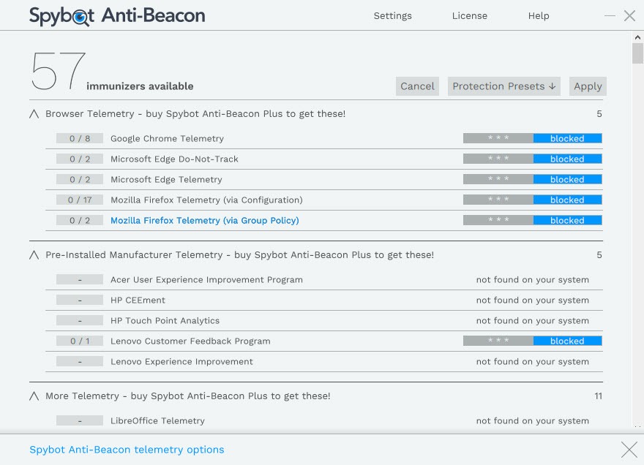Viewport: 644px width, 465px height.
Task: Toggle Firefox Telemetry via Configuration blocked slider
Action: coord(533,200)
